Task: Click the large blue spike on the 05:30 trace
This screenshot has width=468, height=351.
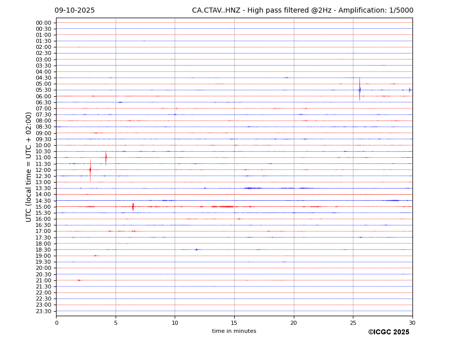Action: 359,90
